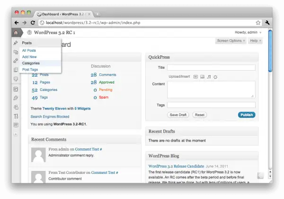Open the 49 Tags link
The width and height of the screenshot is (284, 199).
44,97
